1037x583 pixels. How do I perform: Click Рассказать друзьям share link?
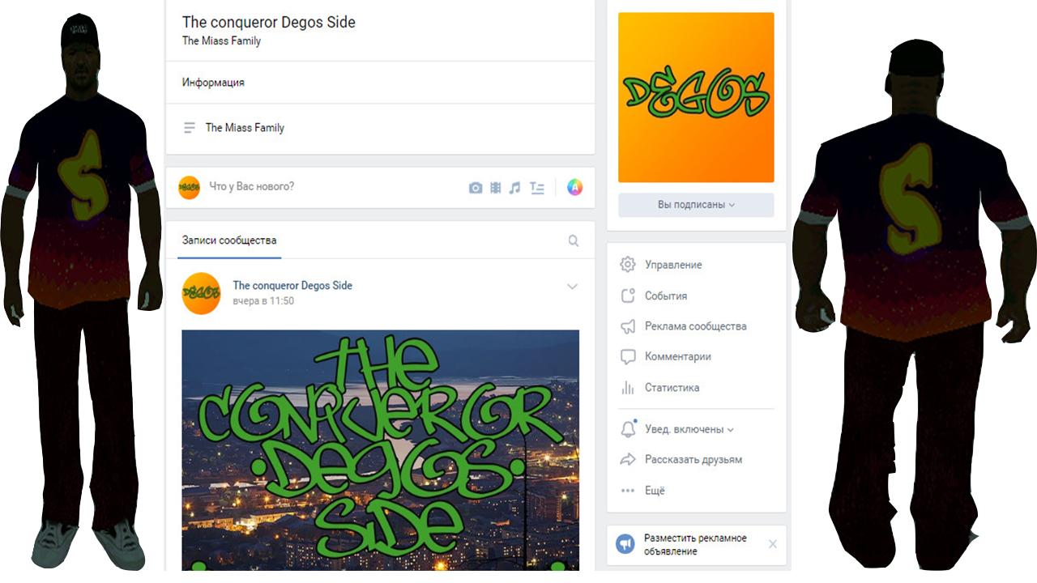[x=681, y=460]
